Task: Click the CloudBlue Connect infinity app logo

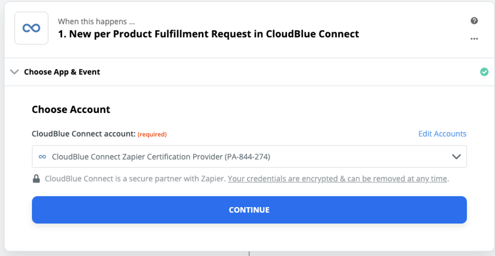Action: tap(31, 28)
